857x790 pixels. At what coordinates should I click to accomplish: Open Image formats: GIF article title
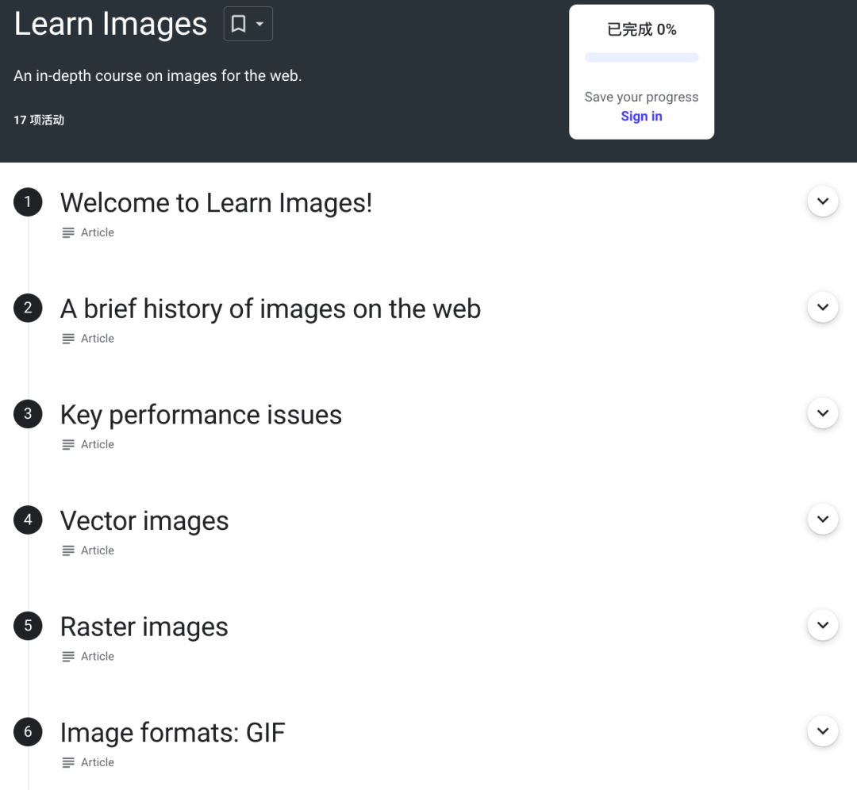coord(173,733)
